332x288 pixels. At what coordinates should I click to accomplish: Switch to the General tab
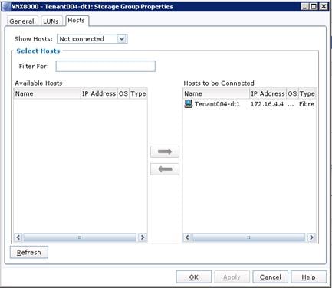(x=22, y=21)
